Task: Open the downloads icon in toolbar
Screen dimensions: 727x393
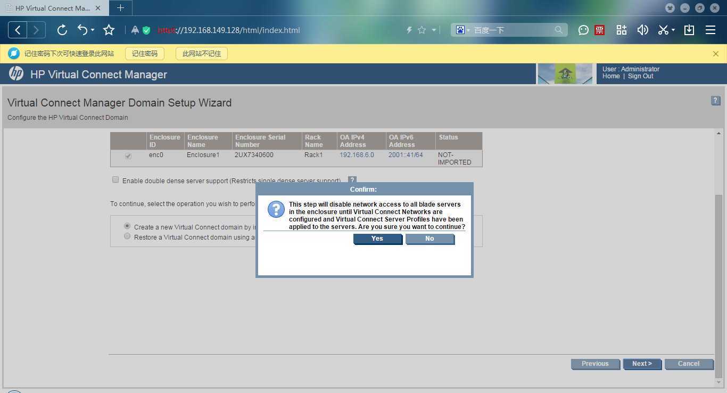Action: tap(689, 30)
